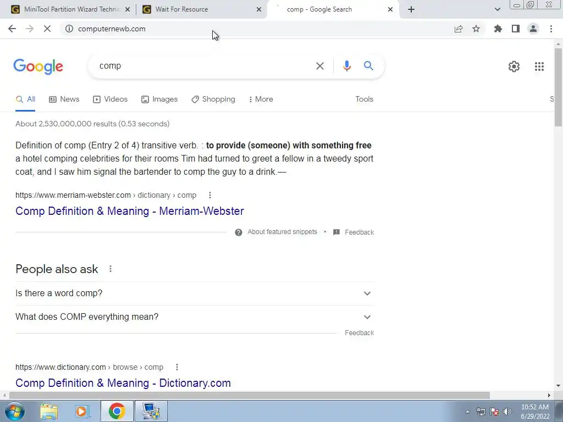
Task: View site information icon in address bar
Action: [x=69, y=29]
